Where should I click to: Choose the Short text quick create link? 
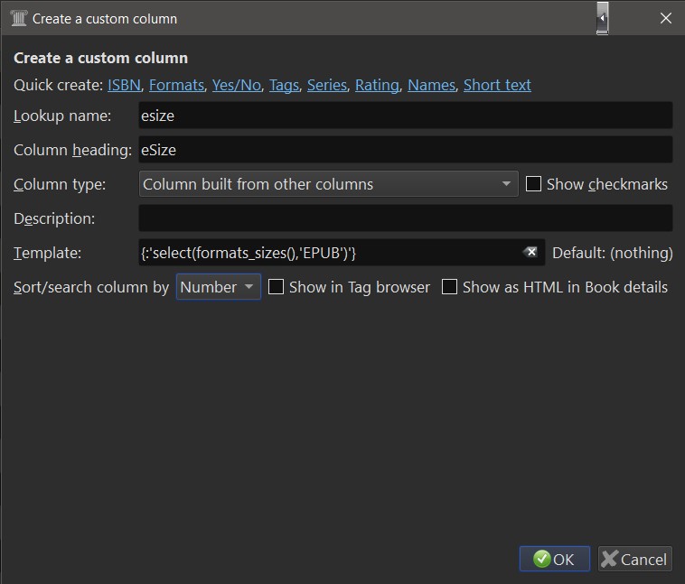[497, 85]
